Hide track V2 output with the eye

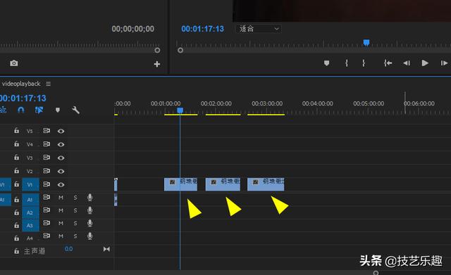pyautogui.click(x=61, y=171)
